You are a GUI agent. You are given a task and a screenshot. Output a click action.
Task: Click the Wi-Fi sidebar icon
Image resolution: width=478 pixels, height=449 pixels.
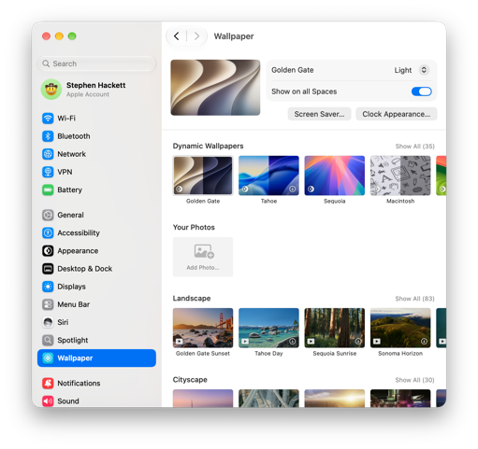(48, 119)
